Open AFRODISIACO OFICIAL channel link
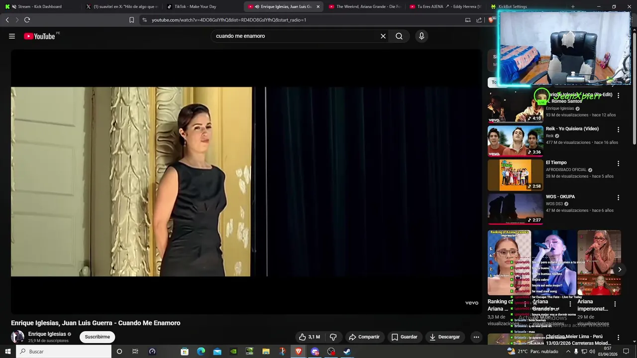 pos(566,170)
